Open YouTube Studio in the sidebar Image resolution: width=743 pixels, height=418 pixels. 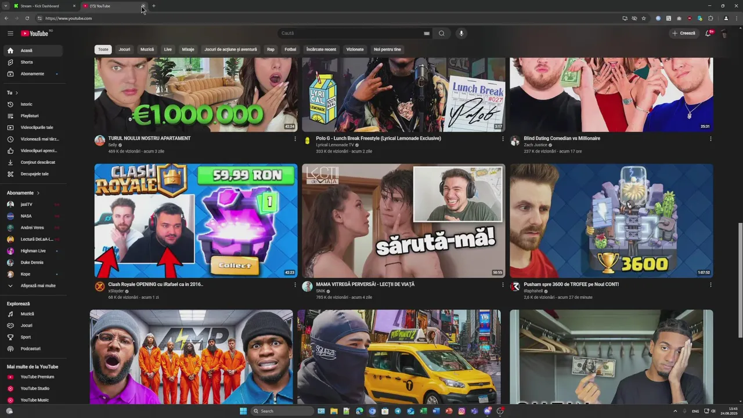tap(32, 388)
